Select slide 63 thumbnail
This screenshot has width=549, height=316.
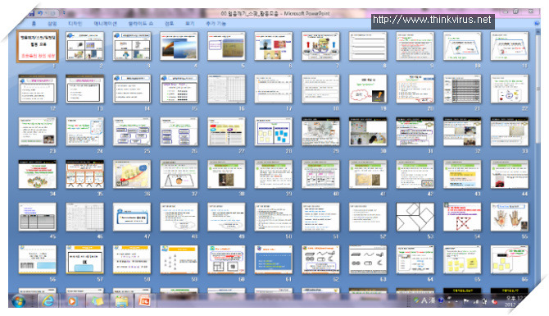(x=368, y=260)
